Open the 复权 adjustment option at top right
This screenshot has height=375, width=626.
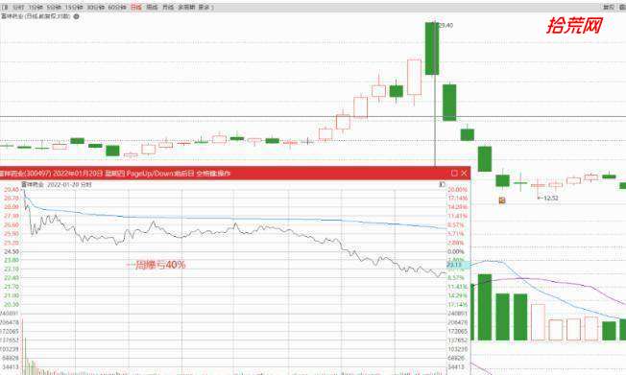click(x=609, y=7)
